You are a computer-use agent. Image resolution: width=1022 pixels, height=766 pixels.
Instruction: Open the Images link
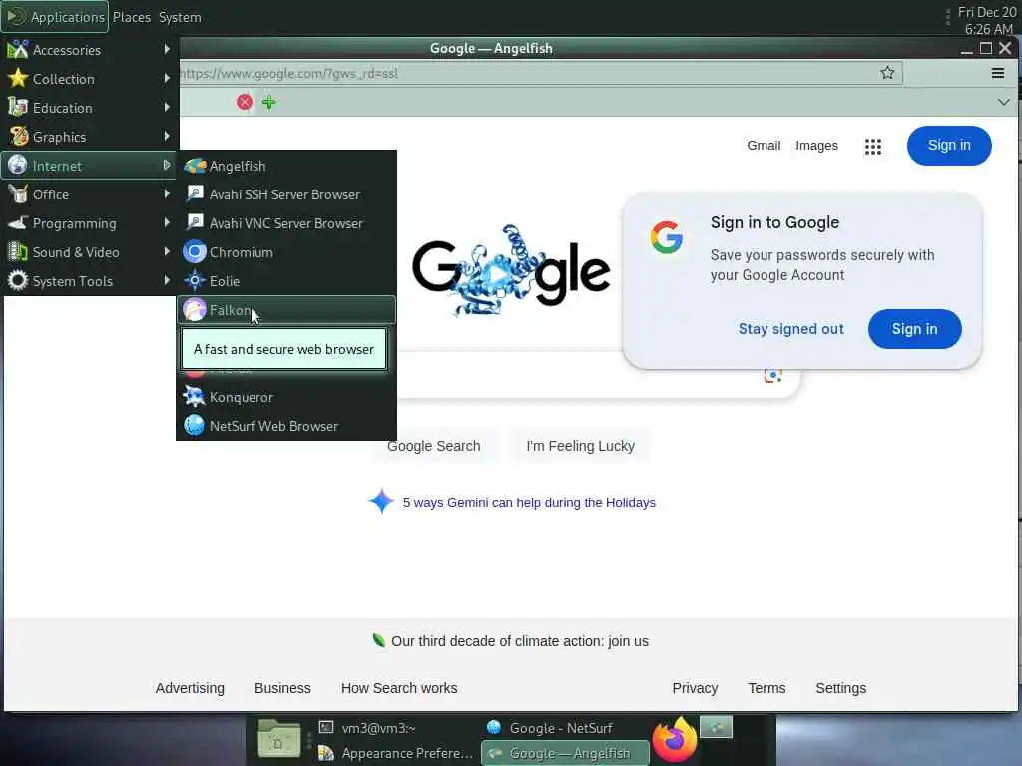(816, 146)
